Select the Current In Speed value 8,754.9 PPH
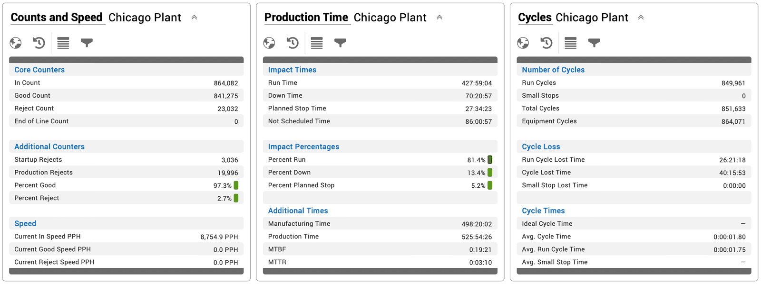 point(219,237)
